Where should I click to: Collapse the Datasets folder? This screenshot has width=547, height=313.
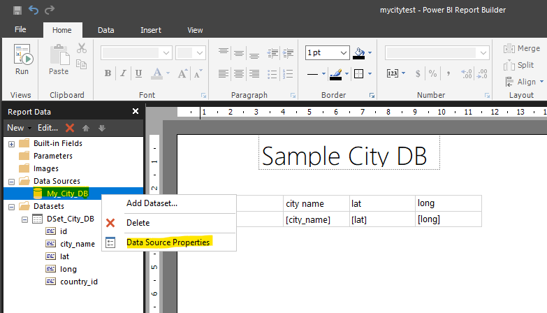pos(11,207)
